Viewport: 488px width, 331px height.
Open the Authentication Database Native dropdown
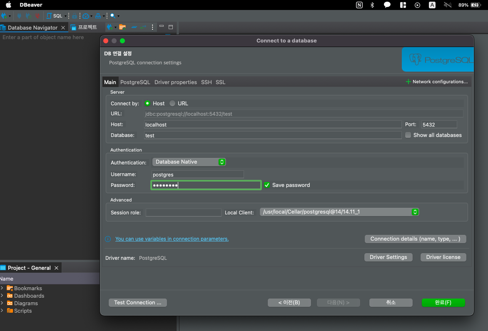click(189, 162)
